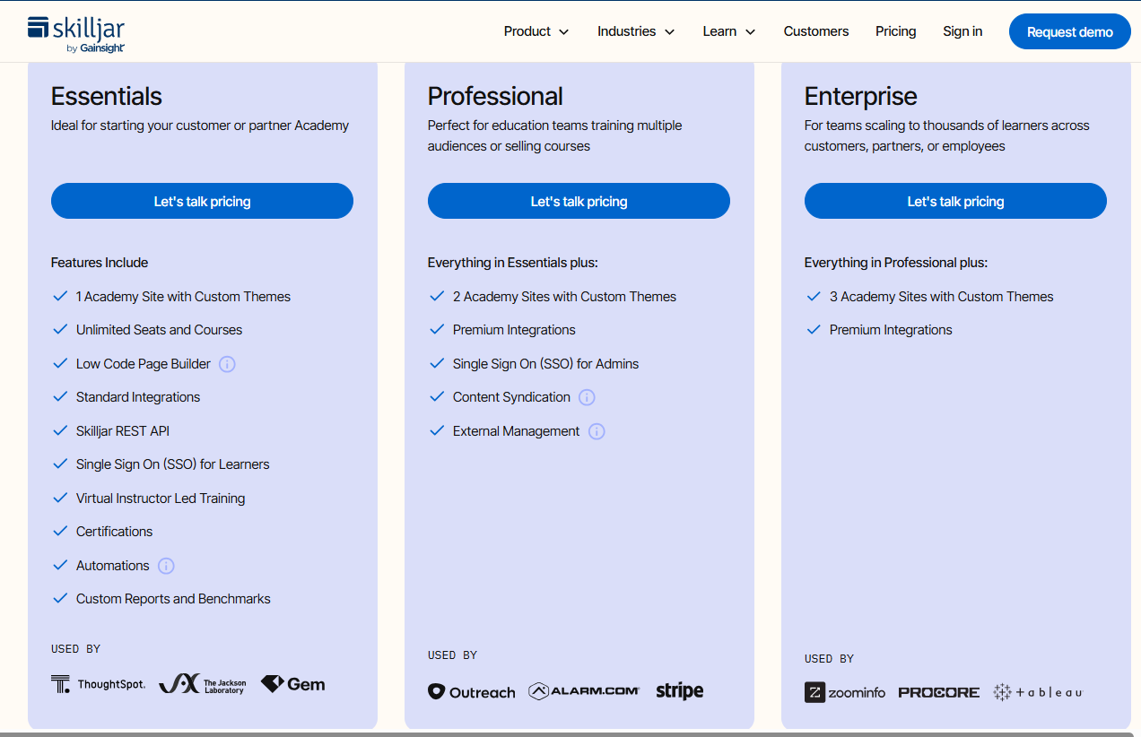Click the Procore logo
The height and width of the screenshot is (737, 1141).
coord(938,692)
